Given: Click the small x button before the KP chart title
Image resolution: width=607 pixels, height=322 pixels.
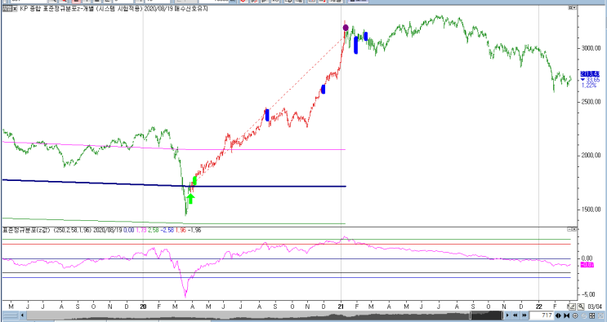Looking at the screenshot, I should tap(15, 9).
